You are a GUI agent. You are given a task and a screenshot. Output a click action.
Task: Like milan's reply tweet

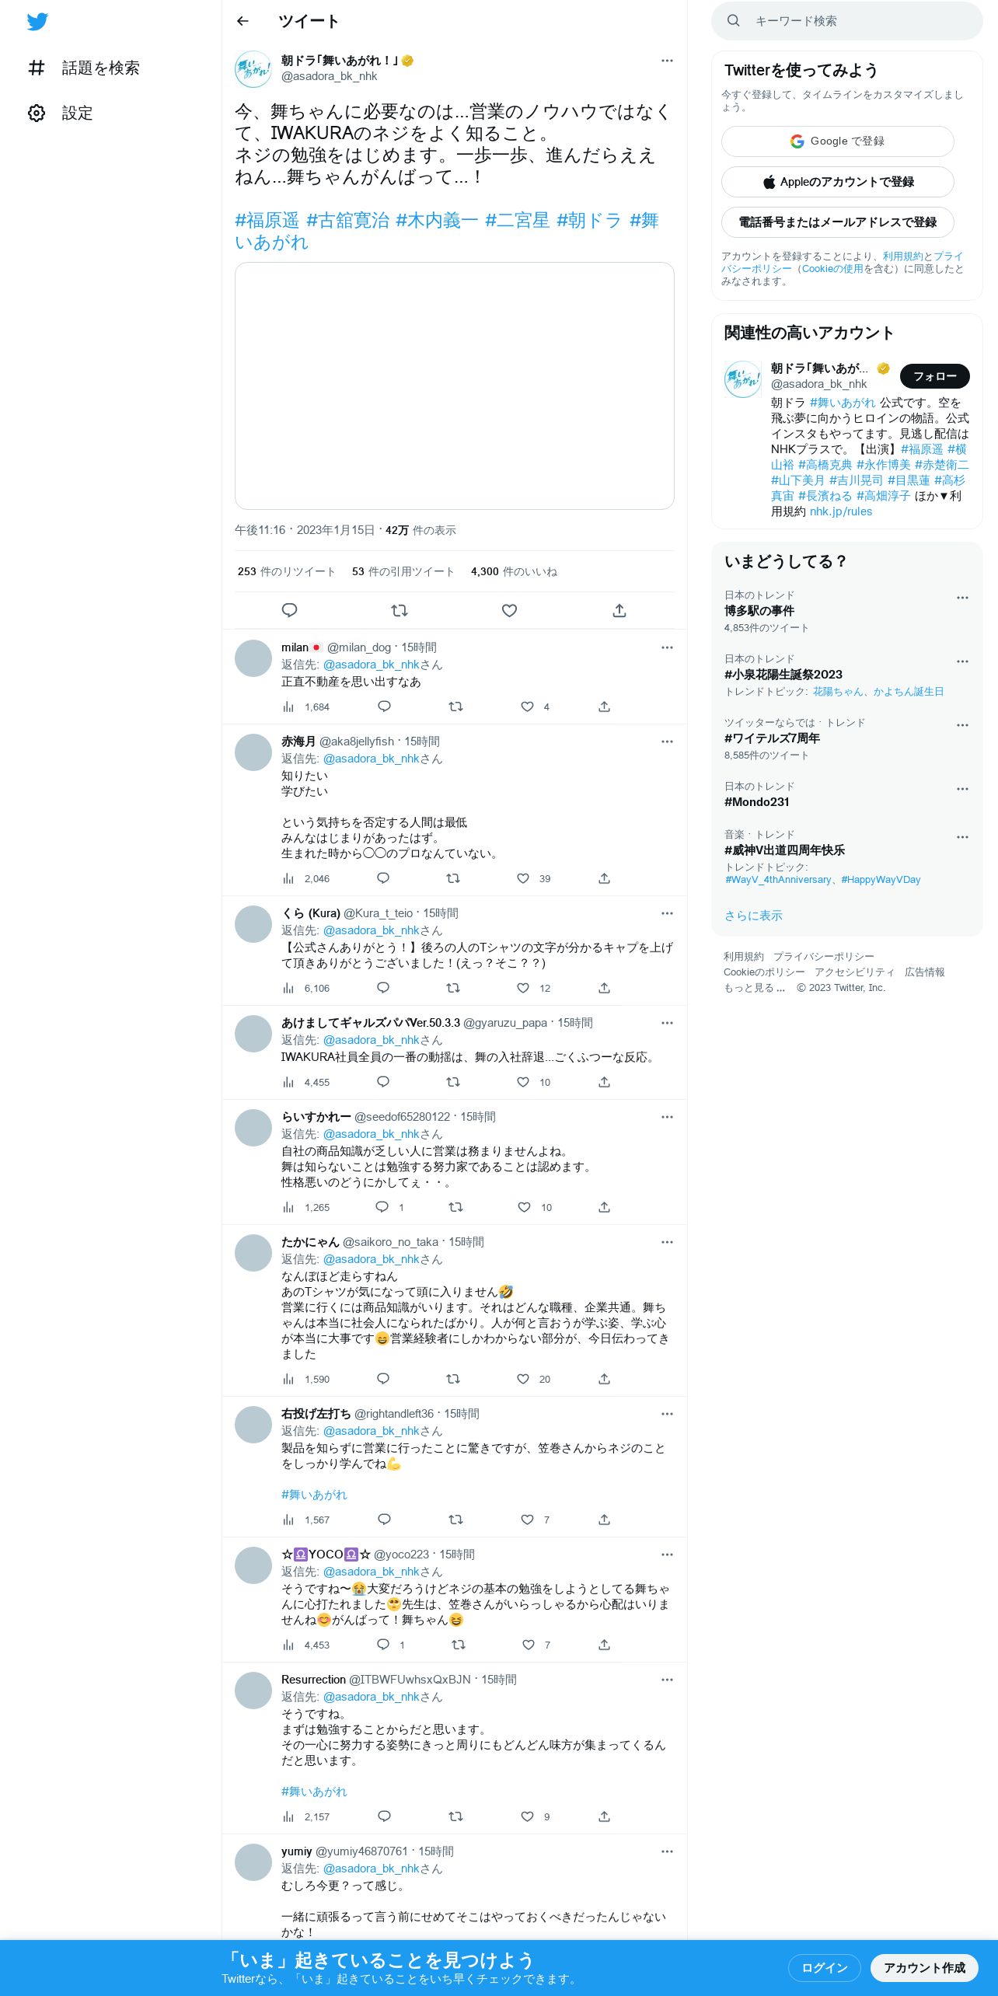[x=527, y=707]
